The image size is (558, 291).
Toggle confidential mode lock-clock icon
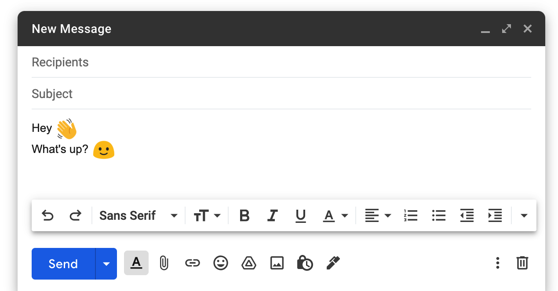[x=305, y=263]
